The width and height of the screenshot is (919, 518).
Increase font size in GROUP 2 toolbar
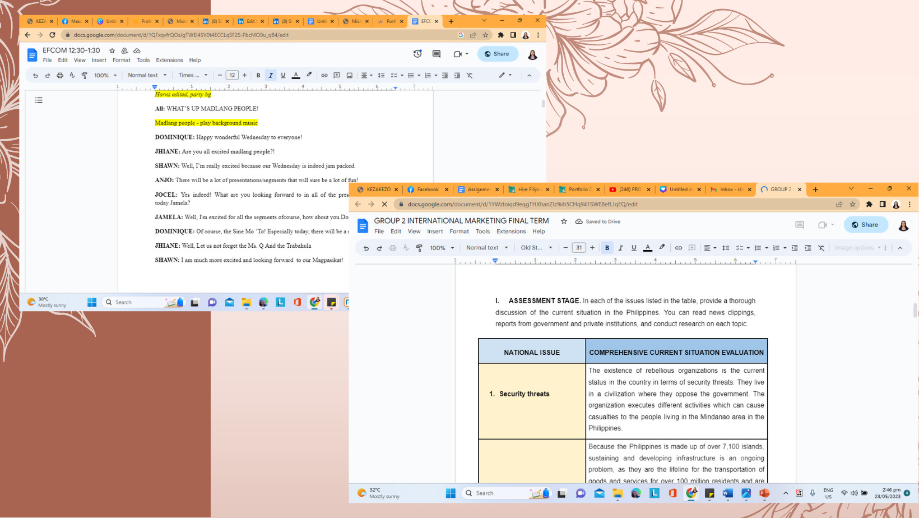(x=592, y=248)
